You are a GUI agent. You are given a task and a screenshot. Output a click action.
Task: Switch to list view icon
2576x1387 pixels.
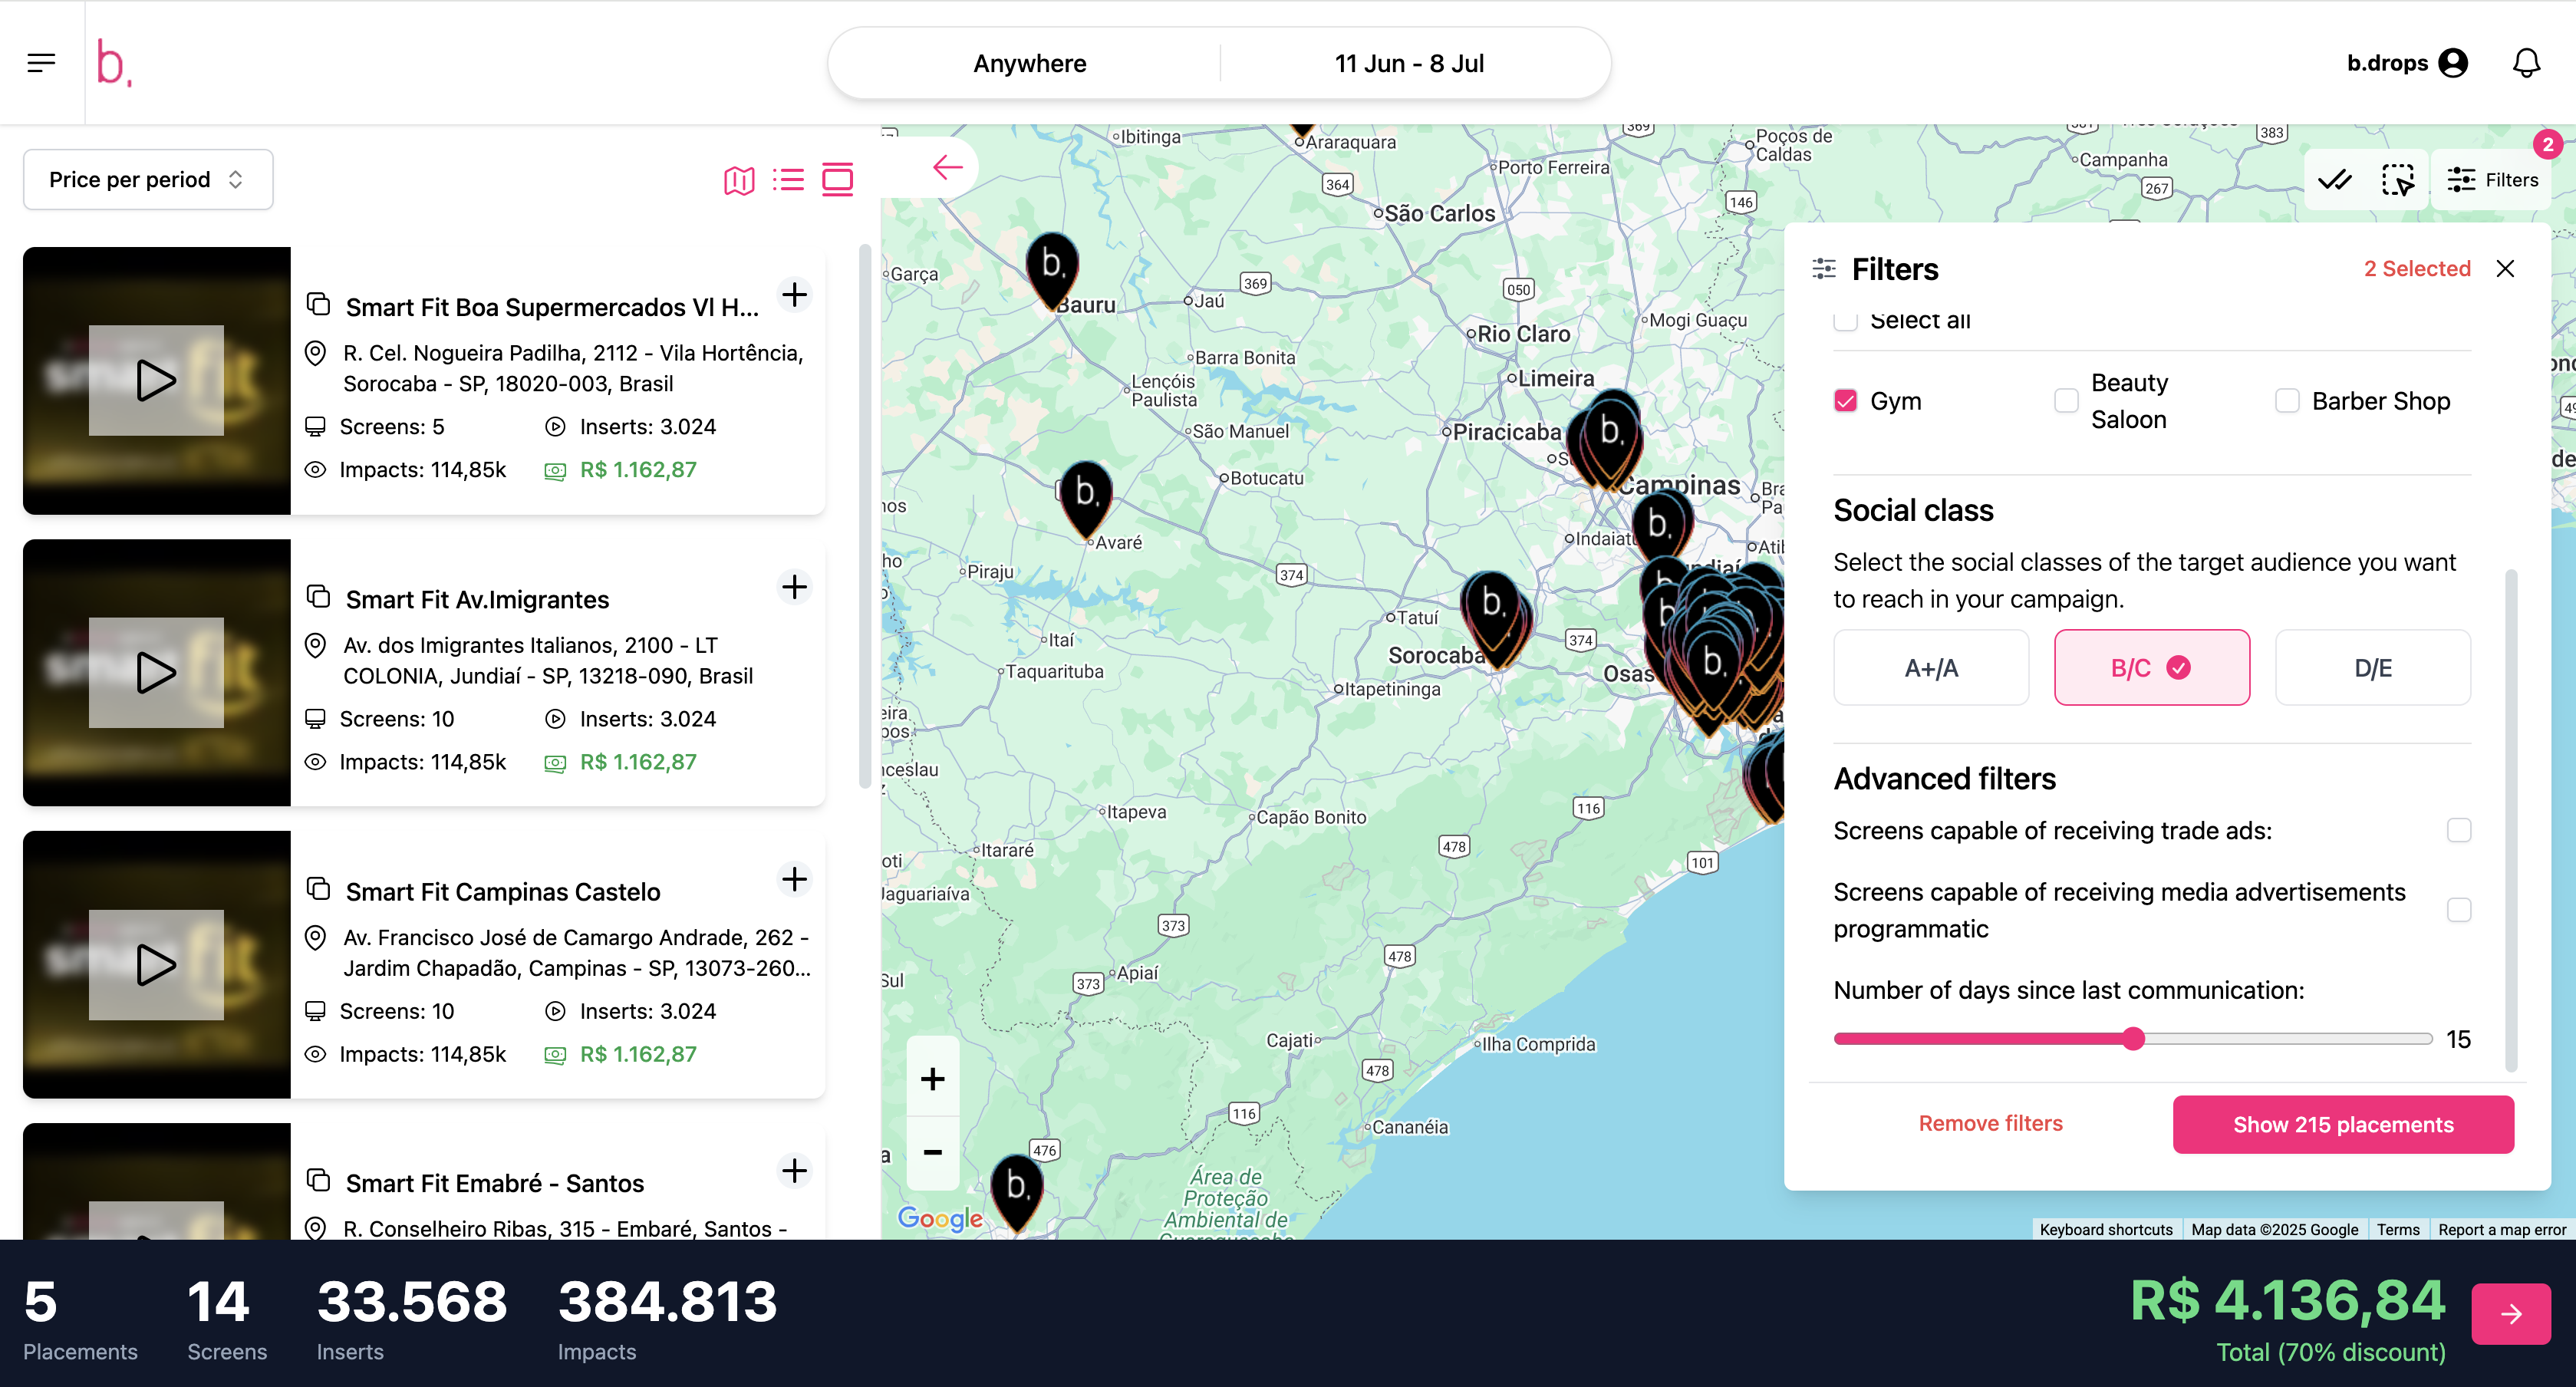tap(788, 180)
